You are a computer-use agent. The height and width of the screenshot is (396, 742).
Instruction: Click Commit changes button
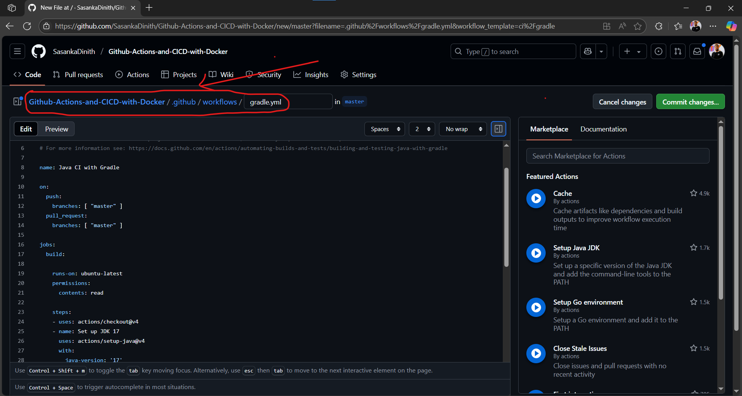[690, 102]
